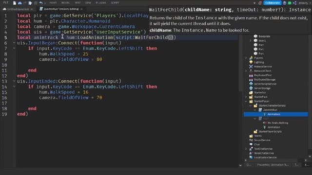
Task: Select StarterPlayerScripts in Explorer
Action: (270, 131)
